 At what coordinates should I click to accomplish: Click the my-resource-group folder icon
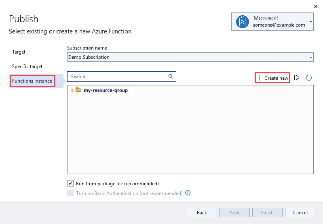click(78, 90)
